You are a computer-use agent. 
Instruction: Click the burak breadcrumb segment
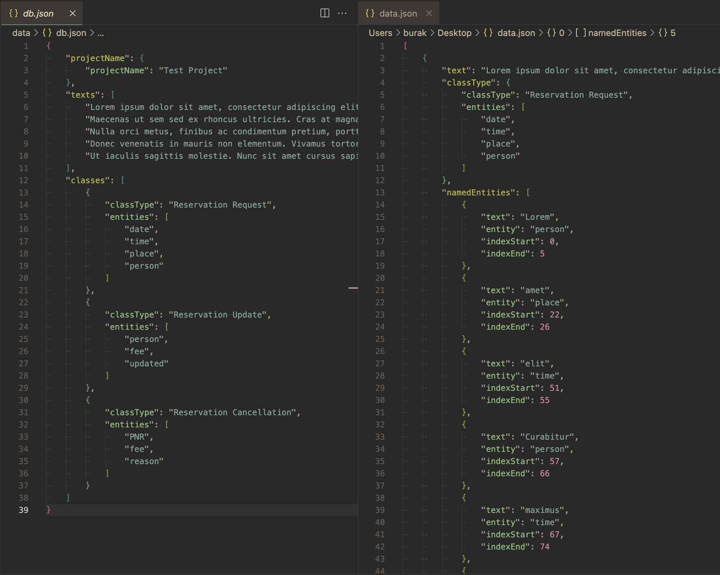click(415, 33)
